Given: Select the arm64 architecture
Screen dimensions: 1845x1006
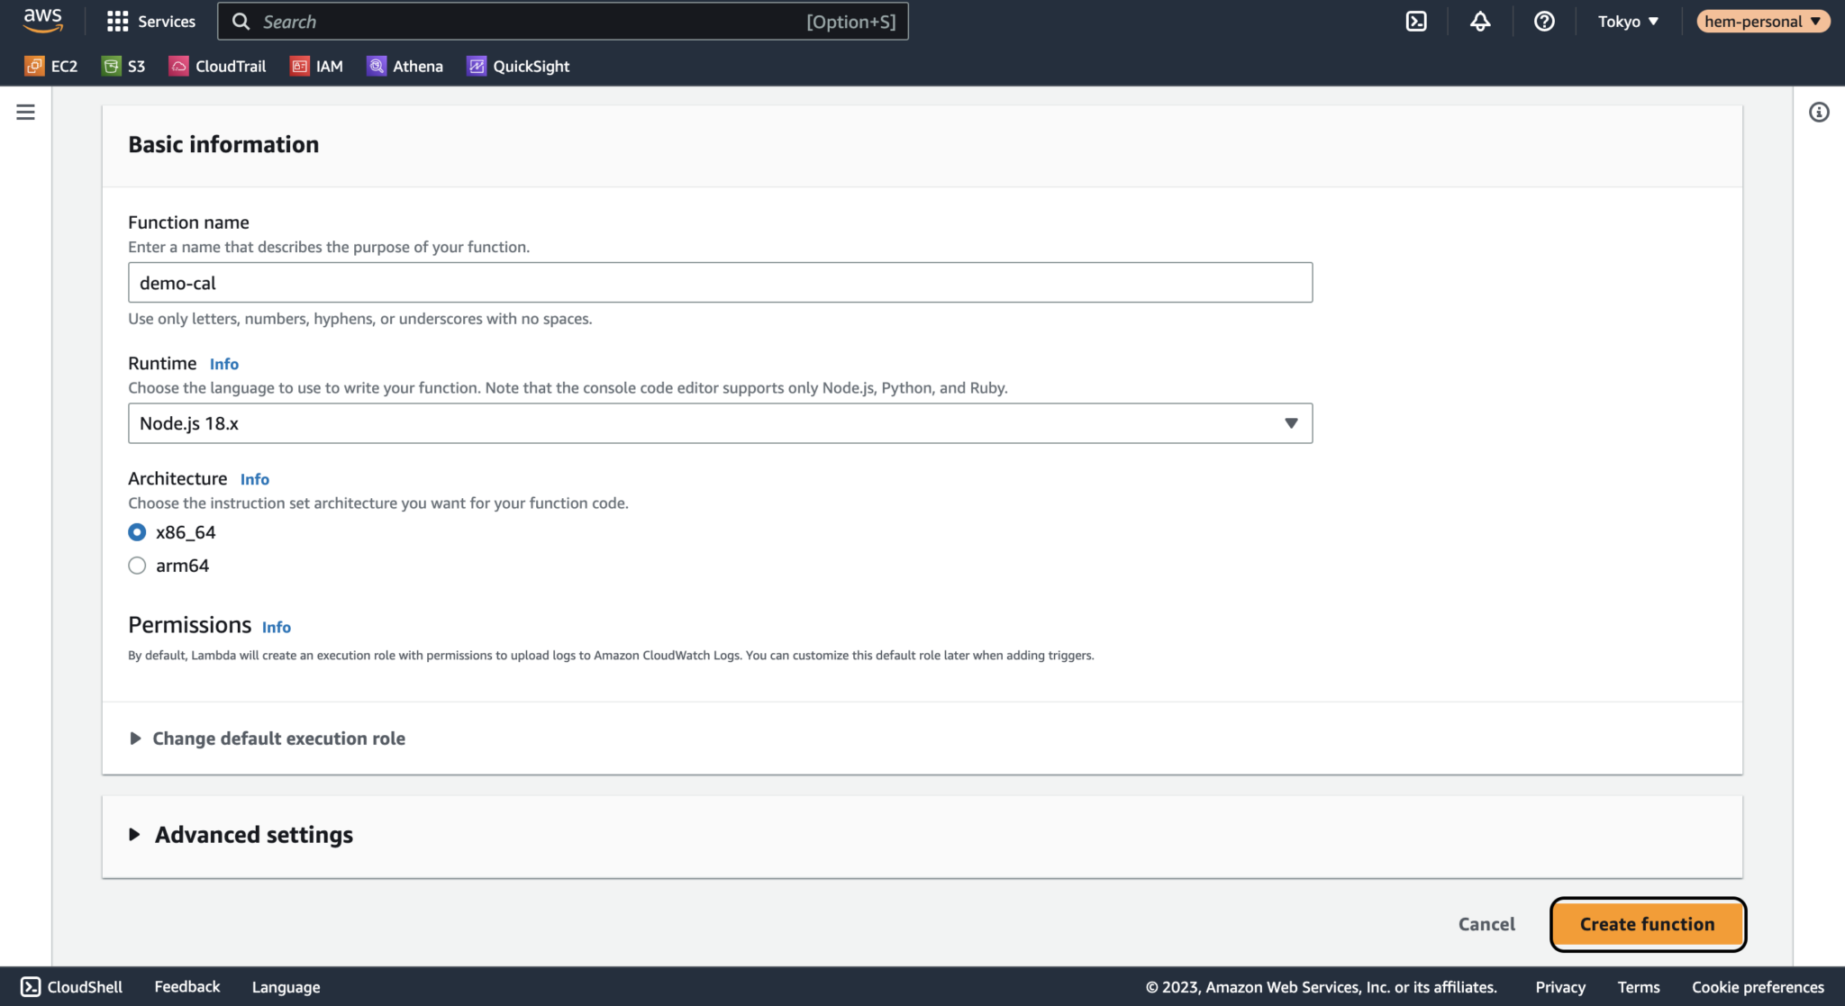Looking at the screenshot, I should point(137,566).
